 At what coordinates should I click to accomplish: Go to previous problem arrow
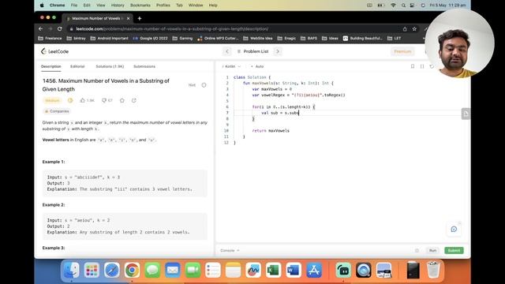click(227, 51)
